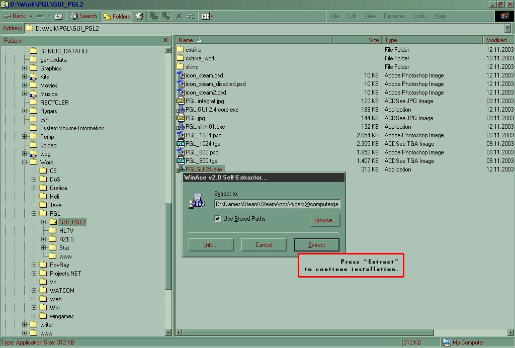
Task: Click the Move To toolbar icon
Action: tap(154, 16)
